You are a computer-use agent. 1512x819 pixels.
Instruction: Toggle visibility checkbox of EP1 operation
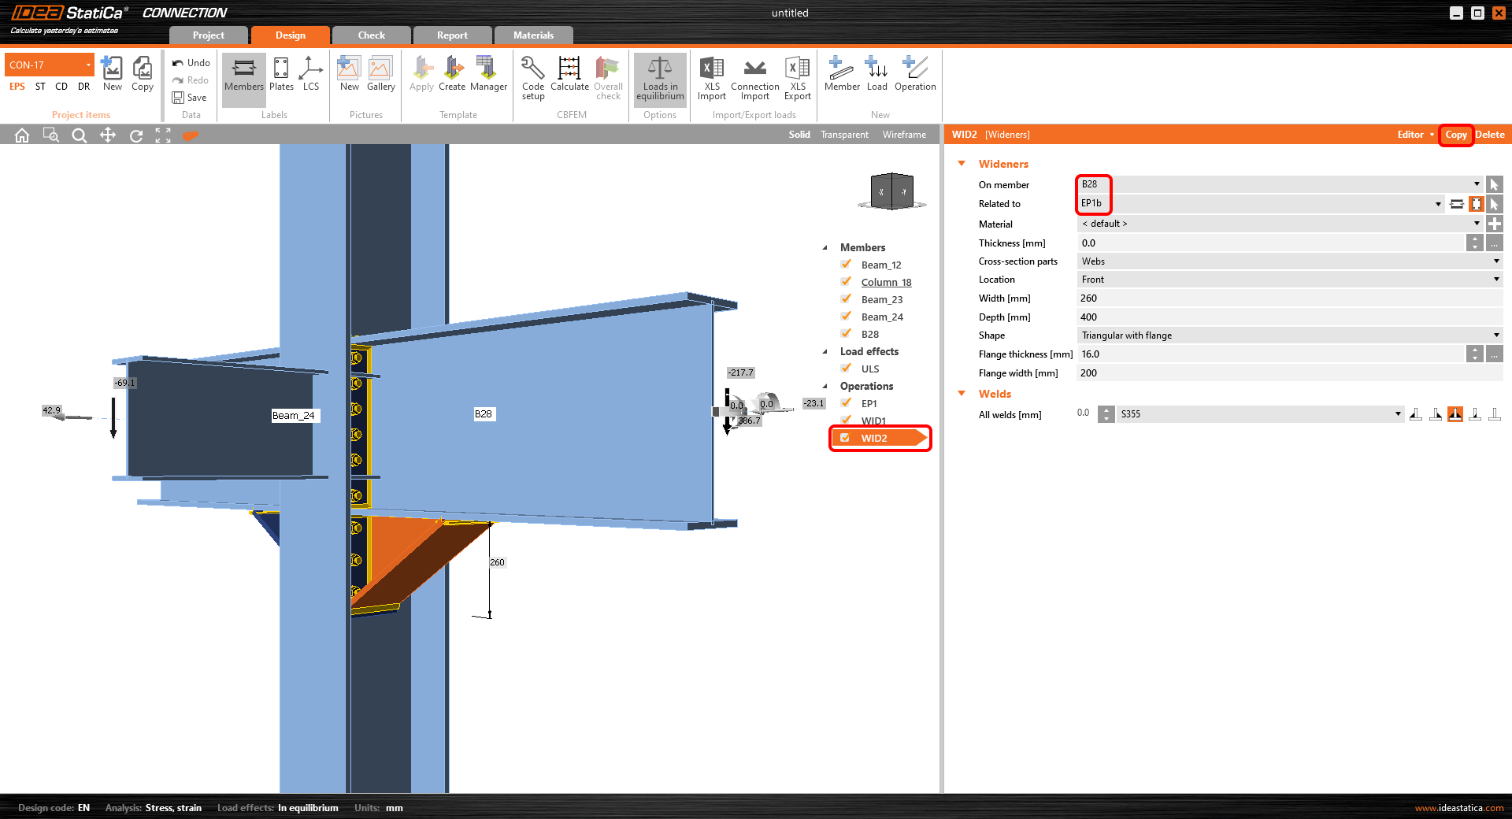[847, 403]
